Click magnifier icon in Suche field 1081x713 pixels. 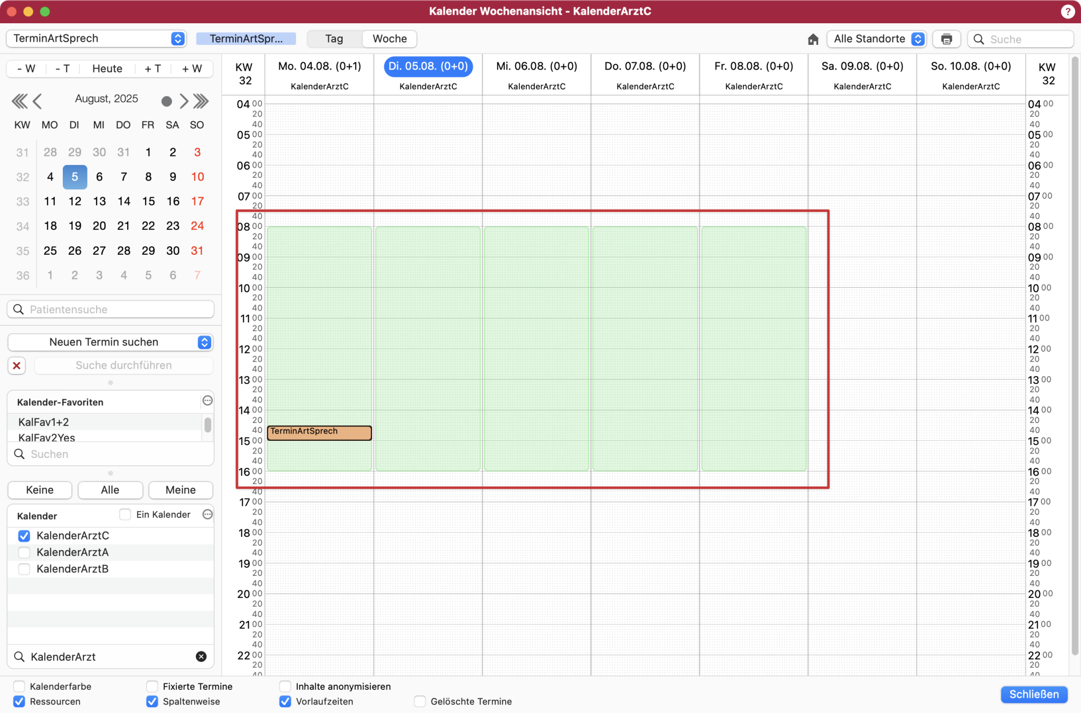(979, 39)
